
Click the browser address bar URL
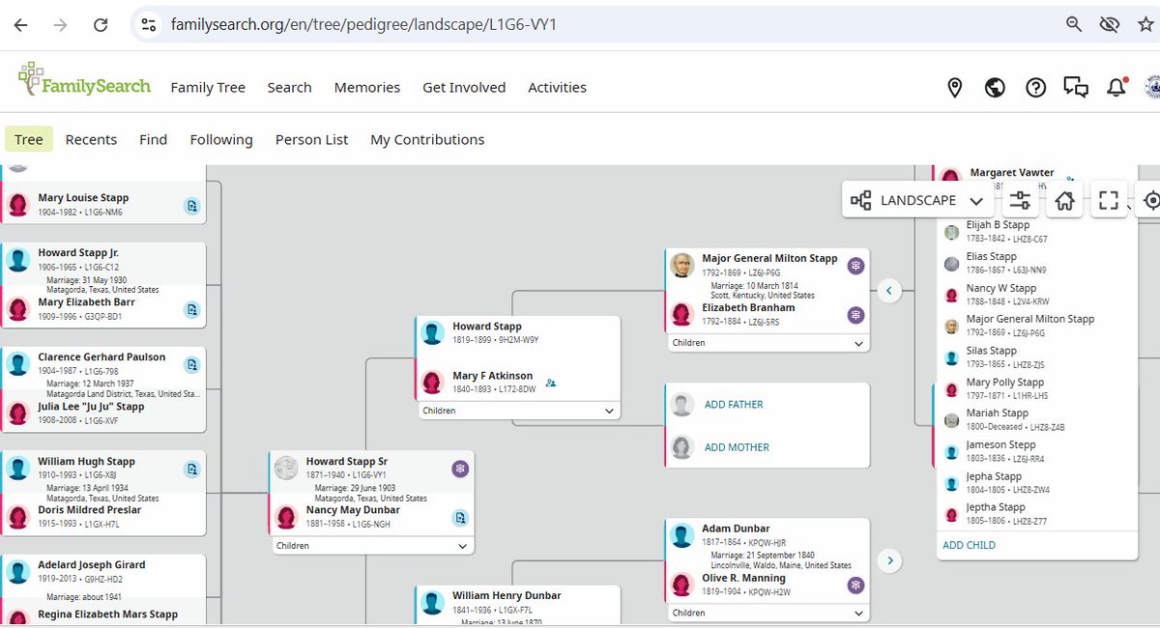click(x=362, y=25)
